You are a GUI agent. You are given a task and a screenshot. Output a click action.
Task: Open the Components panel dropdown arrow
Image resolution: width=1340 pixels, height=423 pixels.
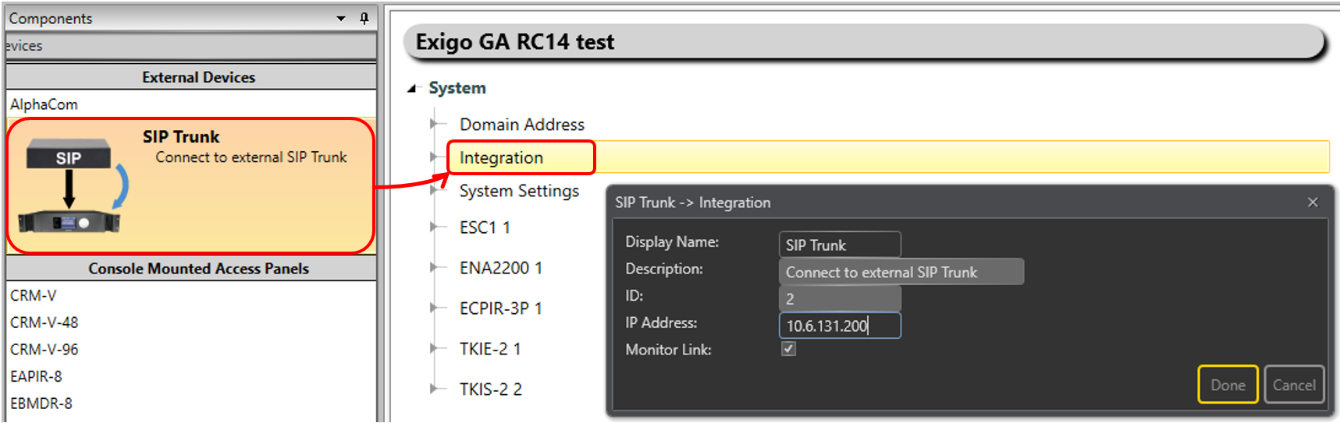click(x=341, y=18)
